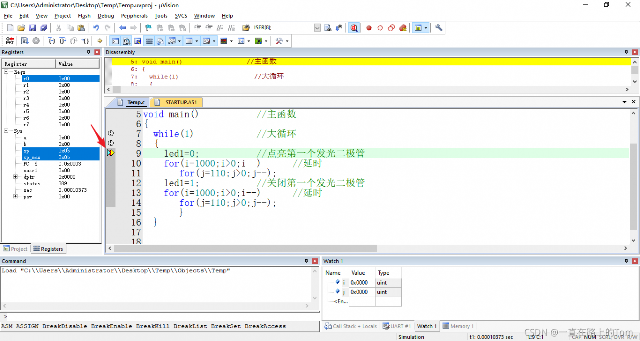Toggle the Disassembly Window button
Screen dimensions: 640x341
(127, 41)
